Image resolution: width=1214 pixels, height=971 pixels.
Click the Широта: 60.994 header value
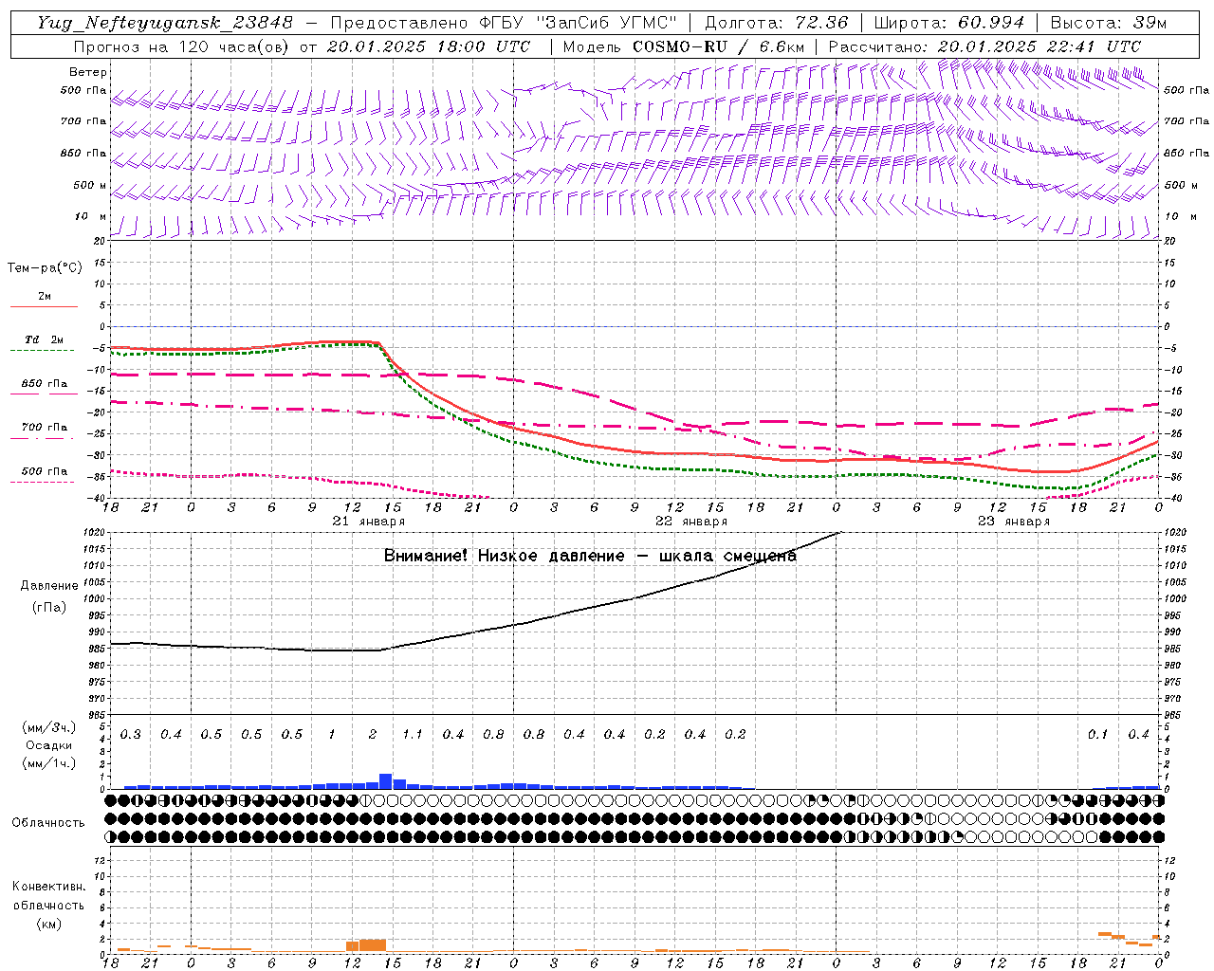(949, 23)
